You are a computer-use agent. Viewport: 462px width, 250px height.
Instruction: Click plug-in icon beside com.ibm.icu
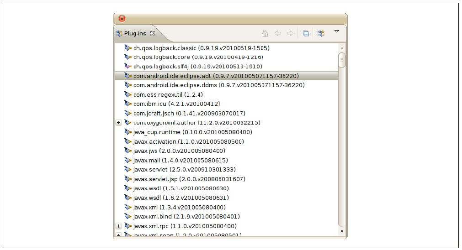point(128,104)
